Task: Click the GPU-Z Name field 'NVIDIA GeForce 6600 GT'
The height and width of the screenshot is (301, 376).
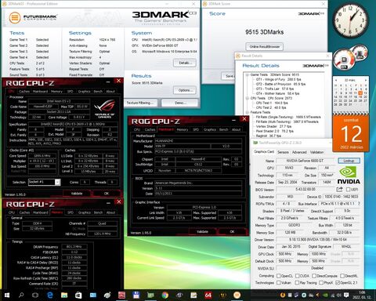Action: (x=305, y=161)
